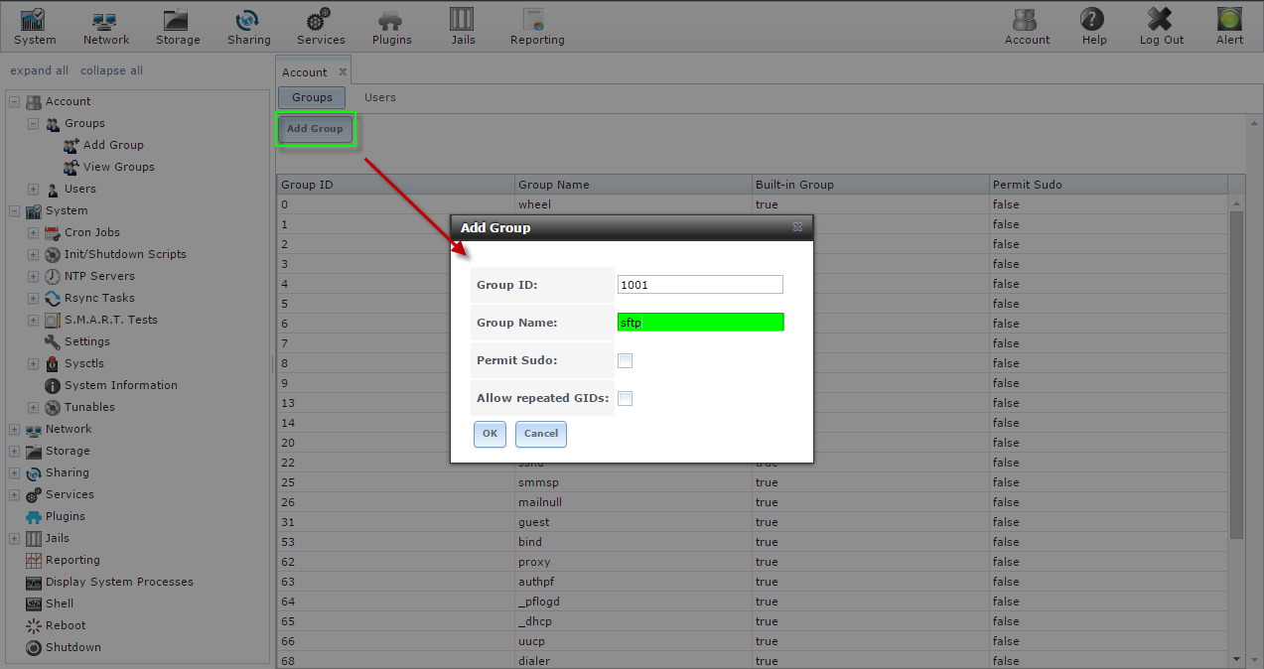Viewport: 1264px width, 669px height.
Task: Expand the Users tree node
Action: (33, 189)
